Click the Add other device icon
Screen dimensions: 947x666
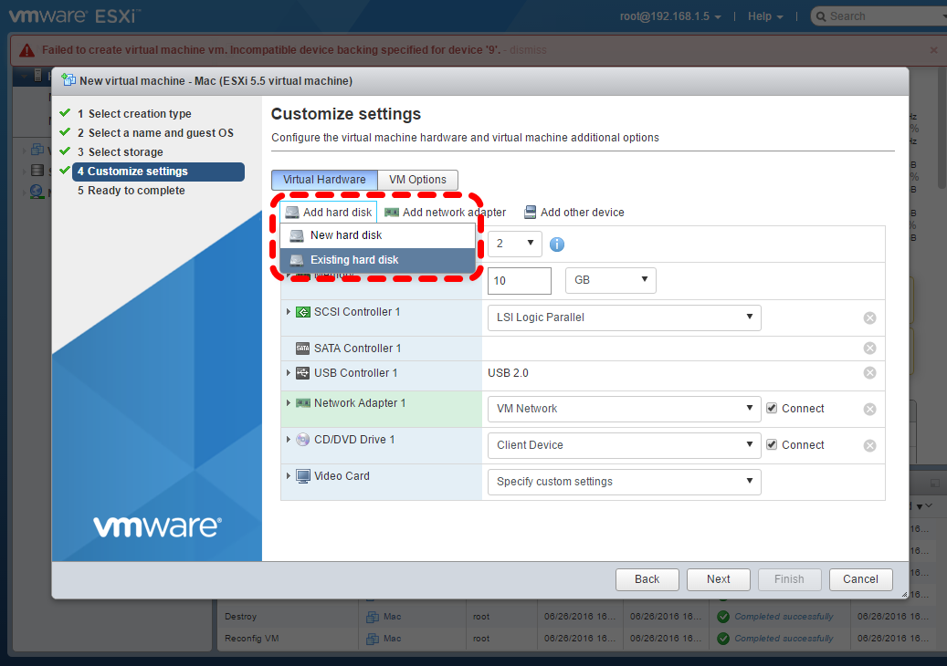530,213
